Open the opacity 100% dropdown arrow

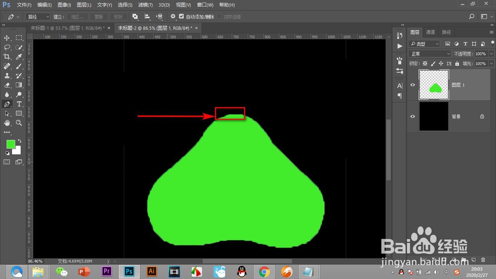[491, 54]
